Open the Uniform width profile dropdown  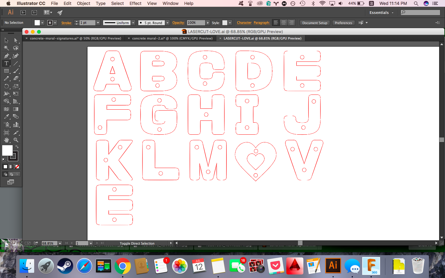(133, 23)
